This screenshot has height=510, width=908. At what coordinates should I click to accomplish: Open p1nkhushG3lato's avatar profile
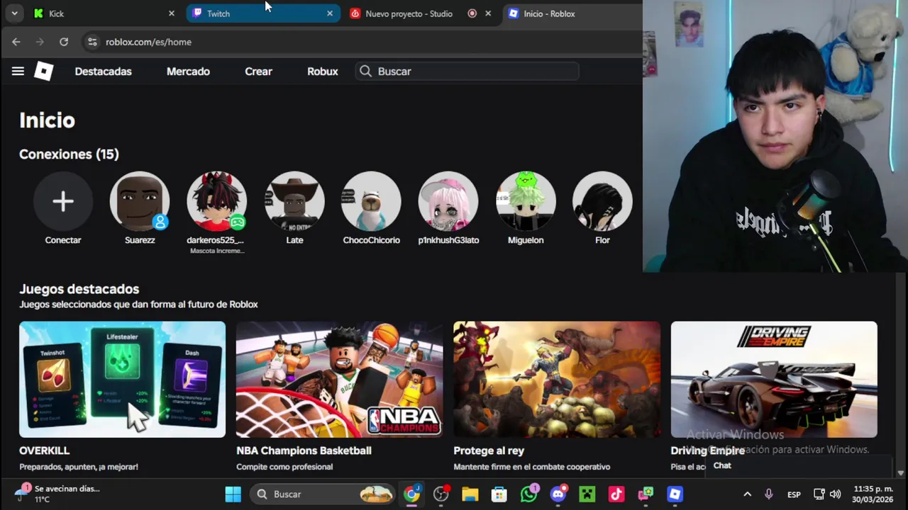click(x=448, y=201)
